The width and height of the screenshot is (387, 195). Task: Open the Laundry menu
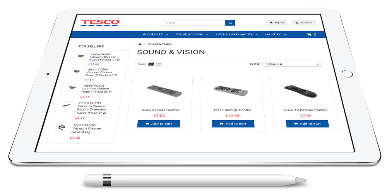click(275, 34)
